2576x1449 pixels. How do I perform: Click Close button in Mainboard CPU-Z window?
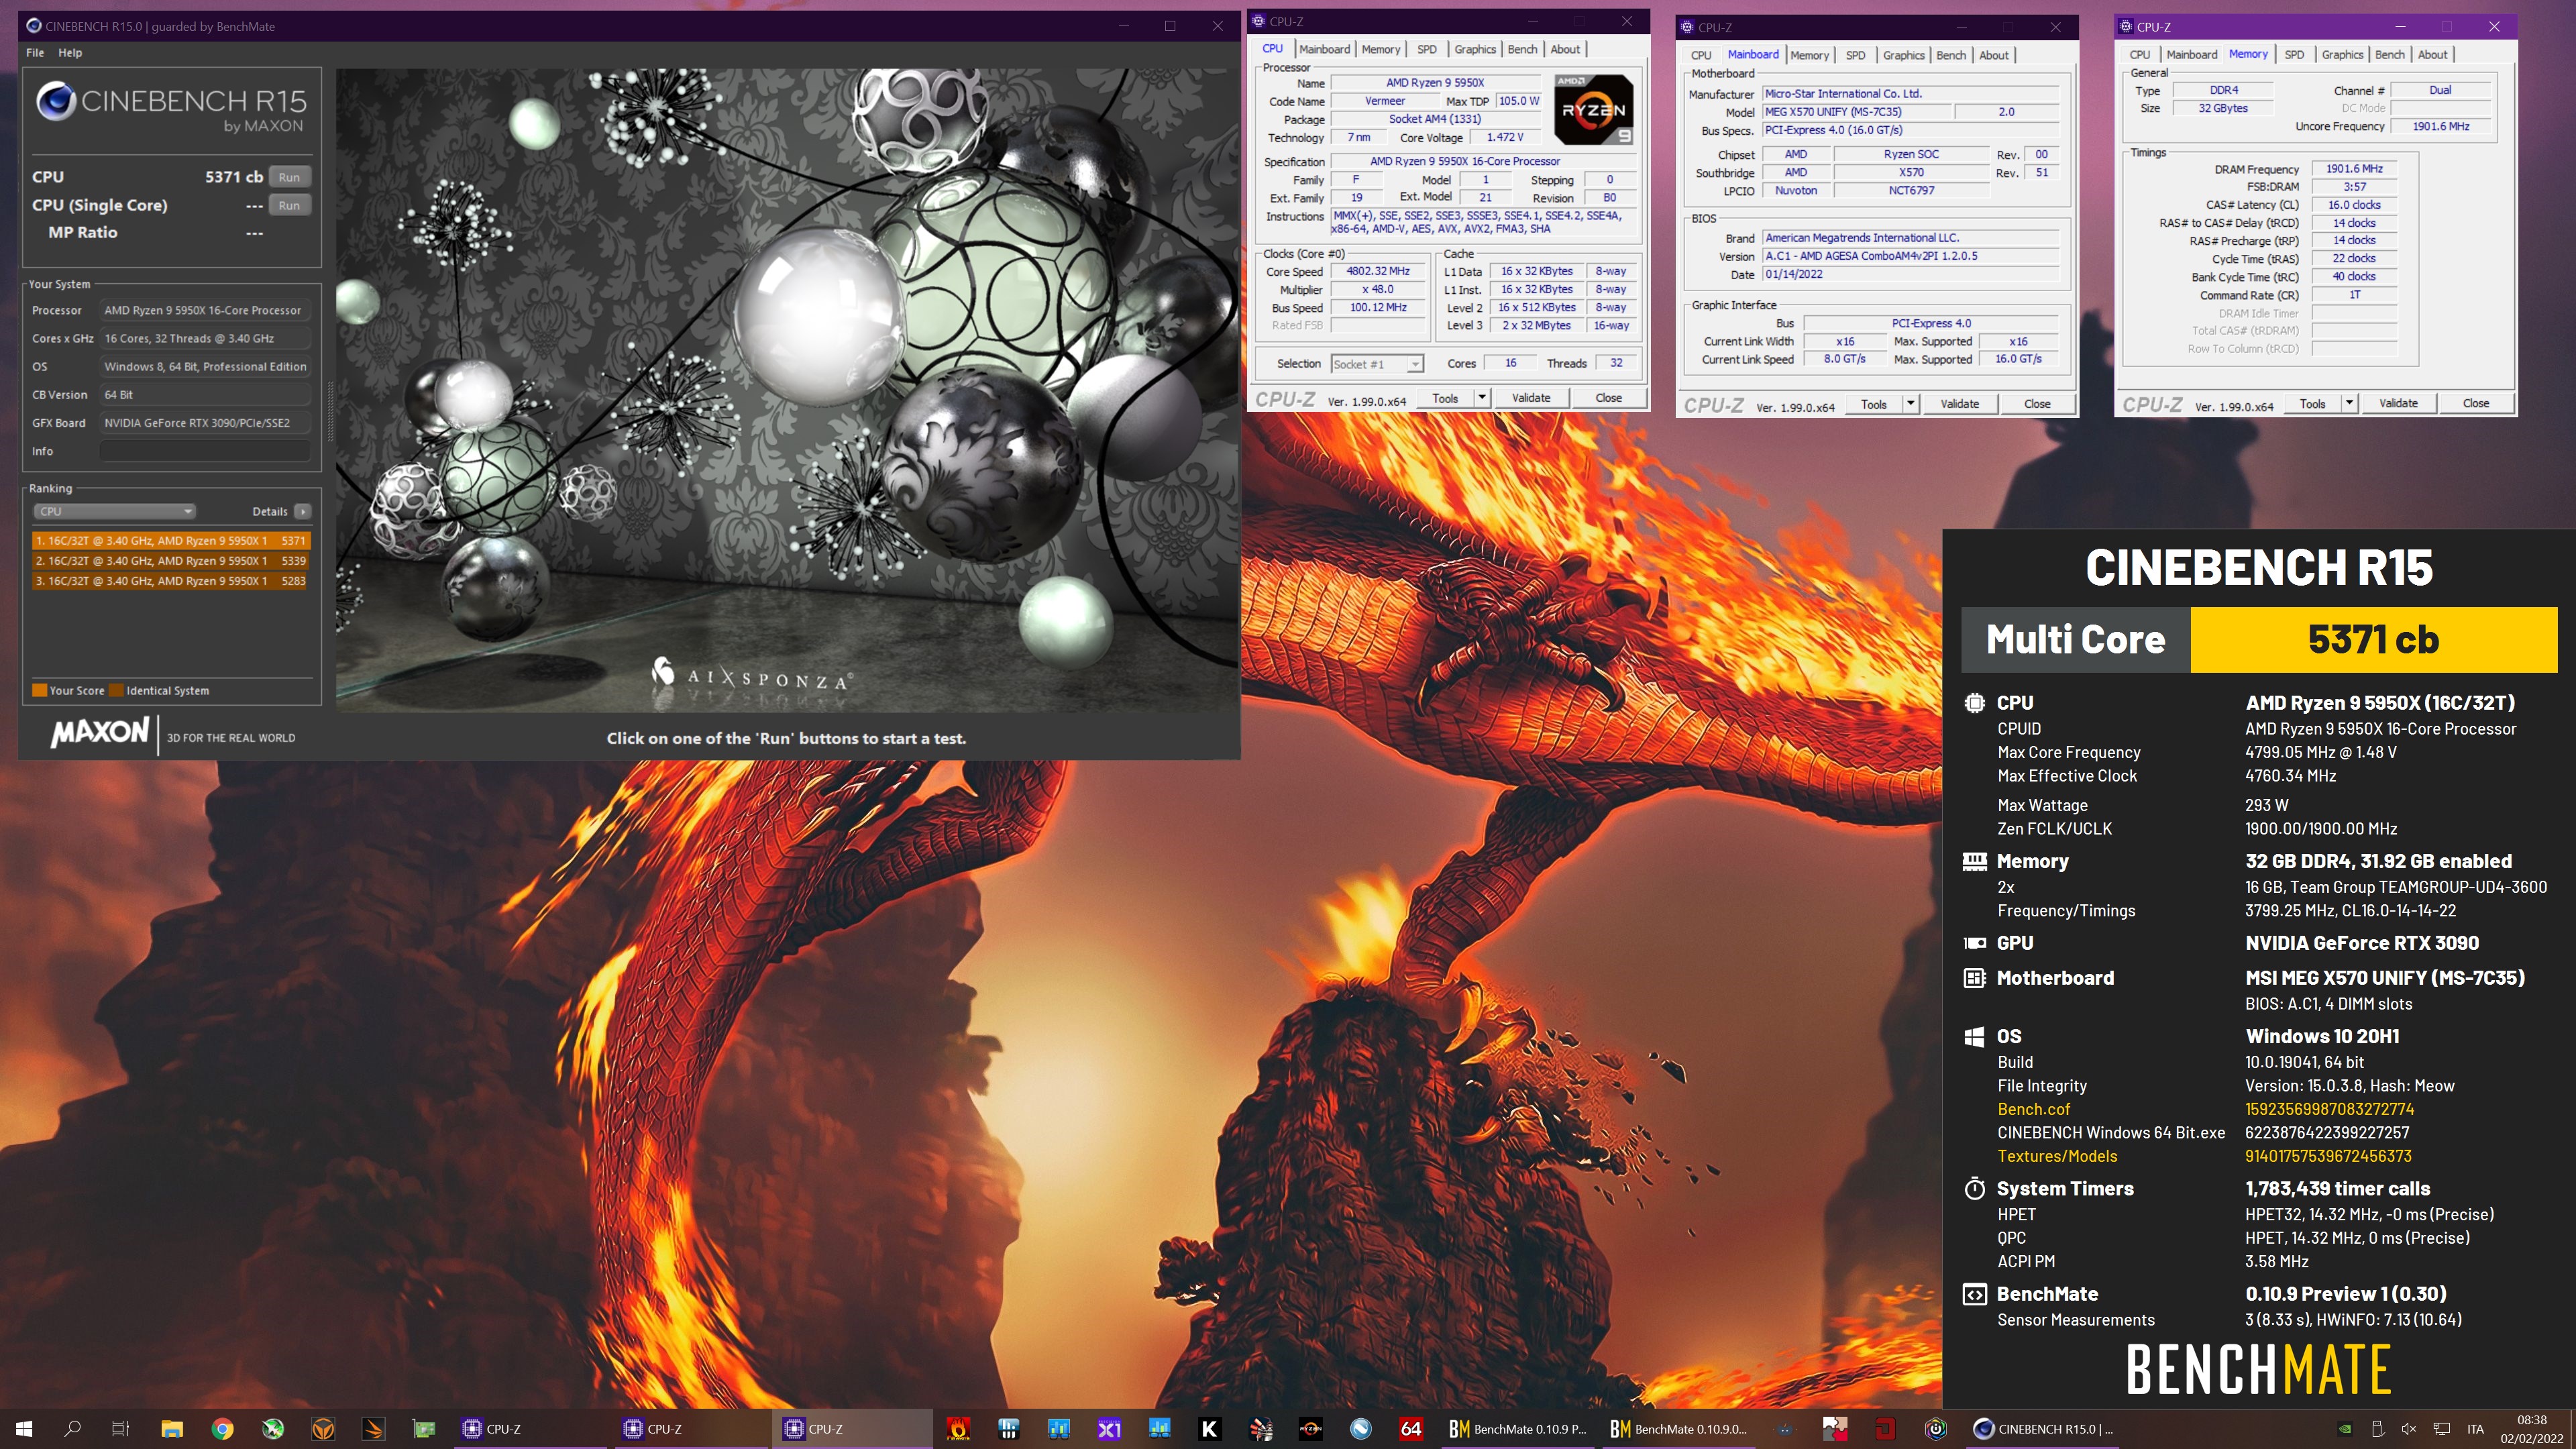click(2037, 404)
